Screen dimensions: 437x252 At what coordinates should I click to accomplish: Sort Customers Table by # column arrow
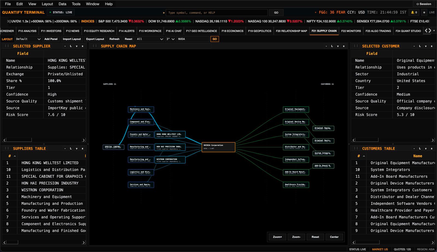point(364,156)
